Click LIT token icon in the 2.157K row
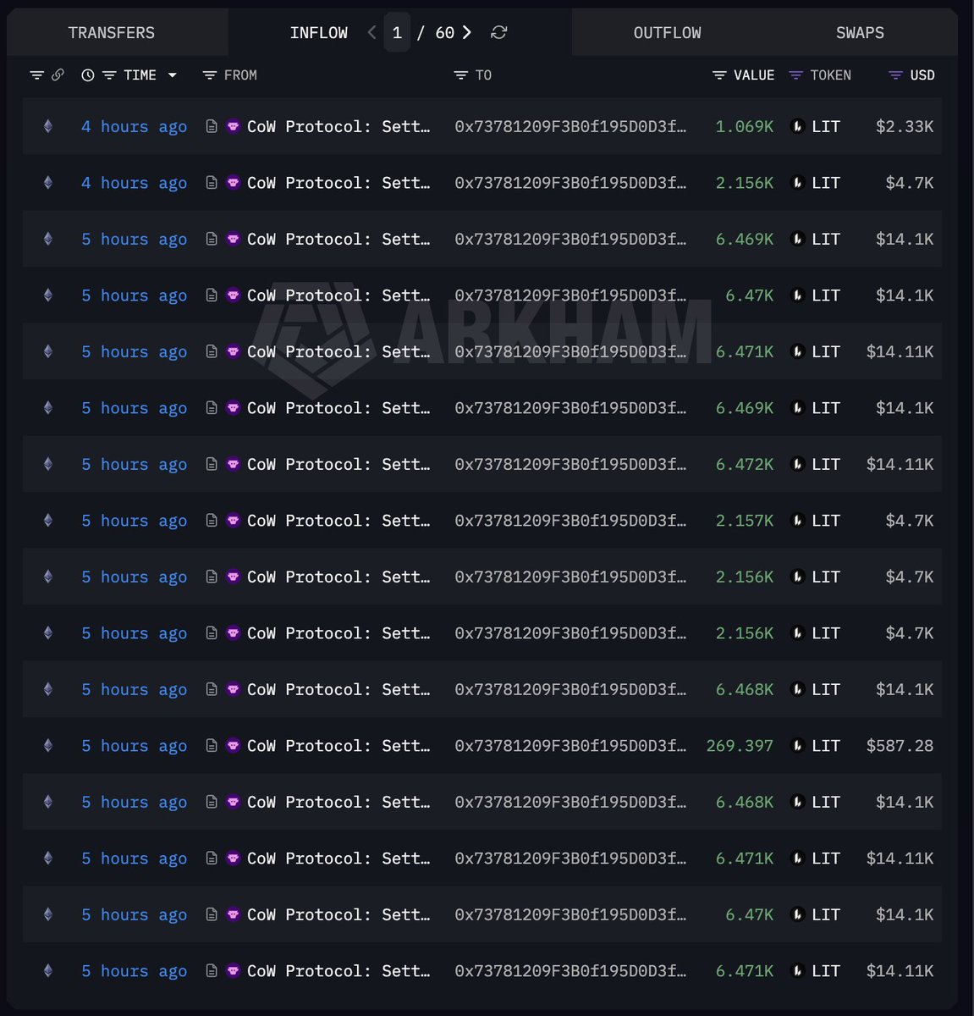This screenshot has width=974, height=1016. click(796, 521)
